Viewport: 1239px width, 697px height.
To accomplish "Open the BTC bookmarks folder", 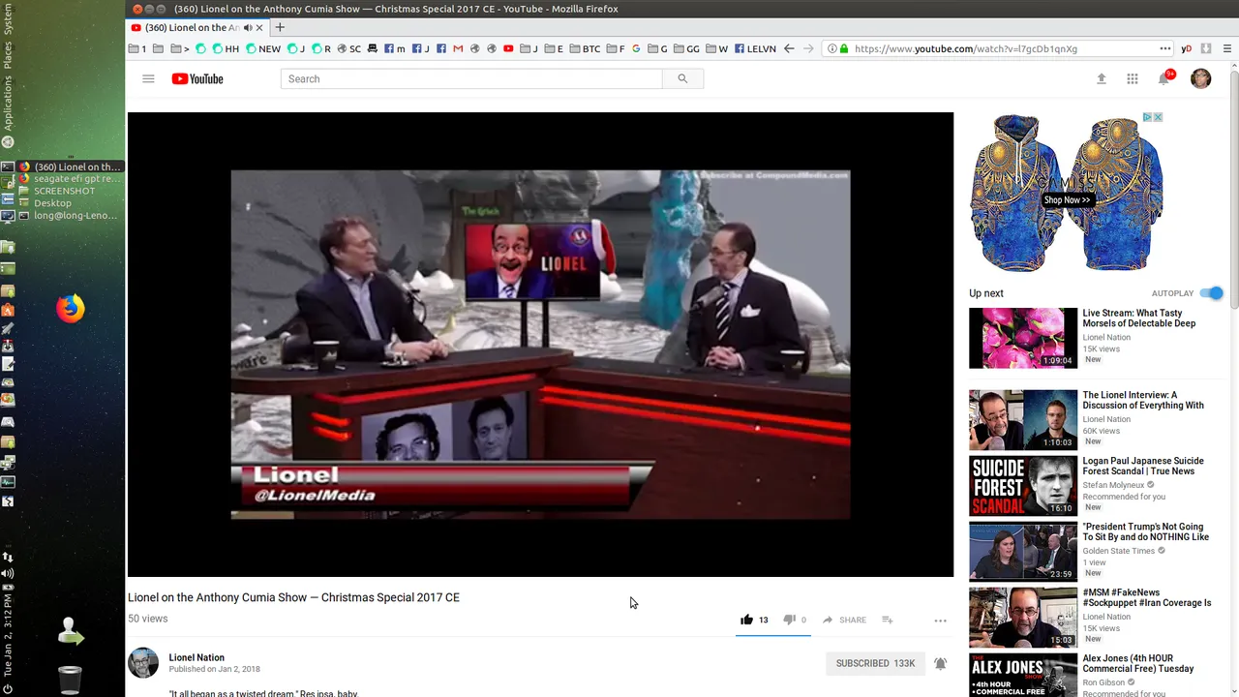I will pos(585,48).
